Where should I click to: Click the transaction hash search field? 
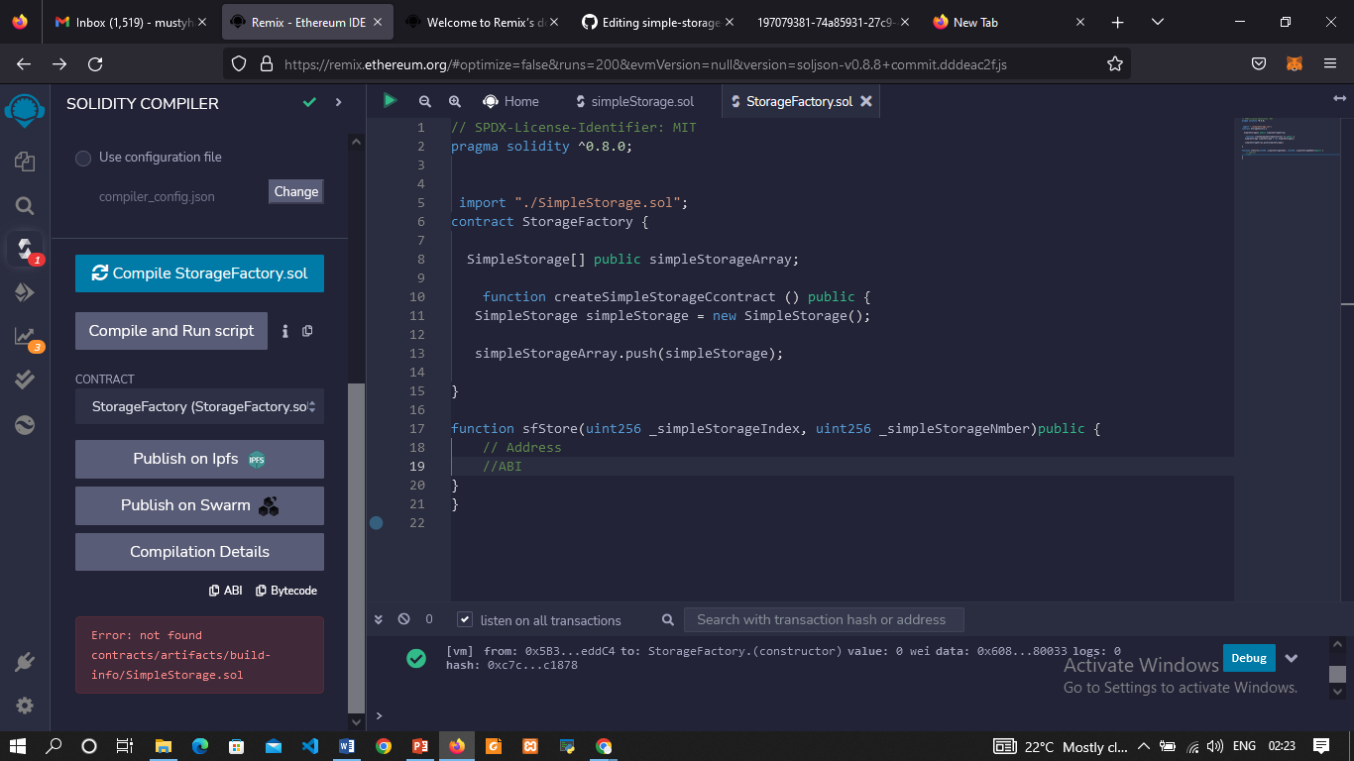pos(824,619)
